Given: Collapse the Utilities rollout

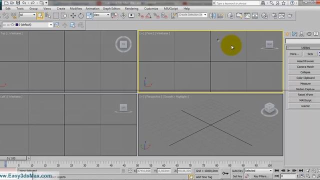Looking at the screenshot, I should [303, 48].
